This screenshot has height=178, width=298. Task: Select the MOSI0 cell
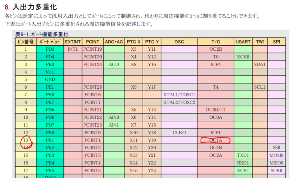(x=276, y=155)
